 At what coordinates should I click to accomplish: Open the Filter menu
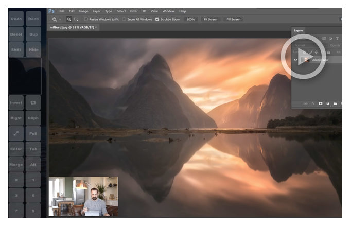point(134,11)
